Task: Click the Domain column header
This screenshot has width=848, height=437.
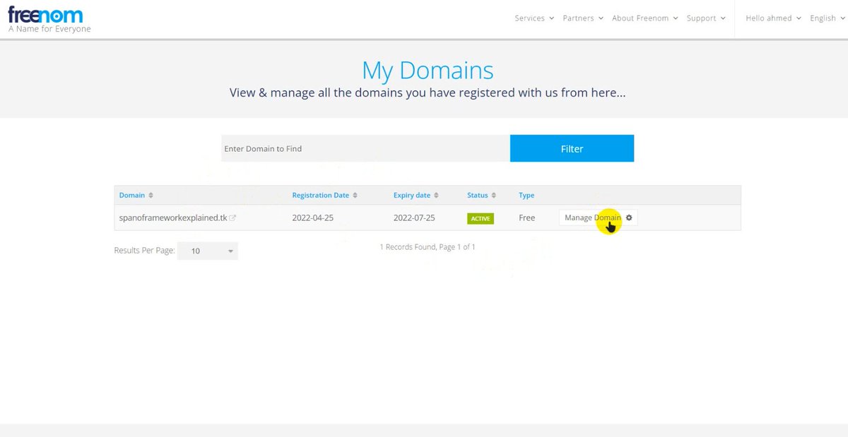Action: [132, 196]
